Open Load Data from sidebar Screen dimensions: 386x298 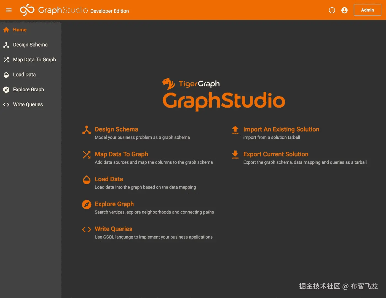(x=24, y=75)
